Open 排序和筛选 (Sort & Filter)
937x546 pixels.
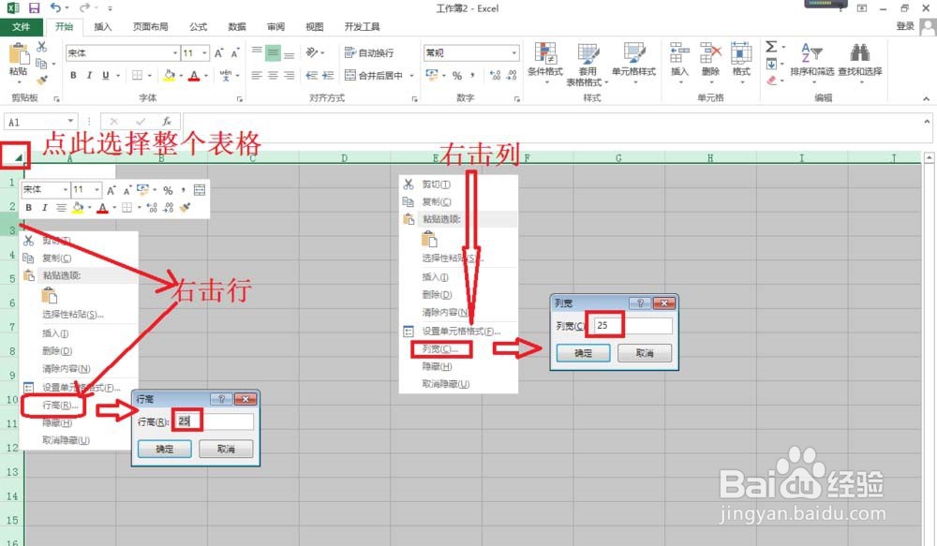811,64
